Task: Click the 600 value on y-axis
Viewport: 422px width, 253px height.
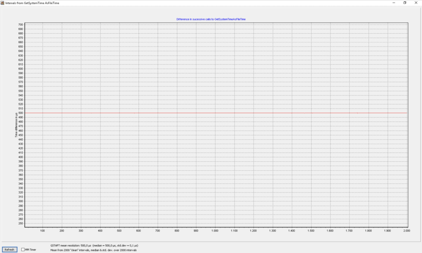Action: (x=21, y=69)
